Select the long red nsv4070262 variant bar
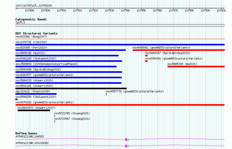Screen dimensions: 232x149 120,105
